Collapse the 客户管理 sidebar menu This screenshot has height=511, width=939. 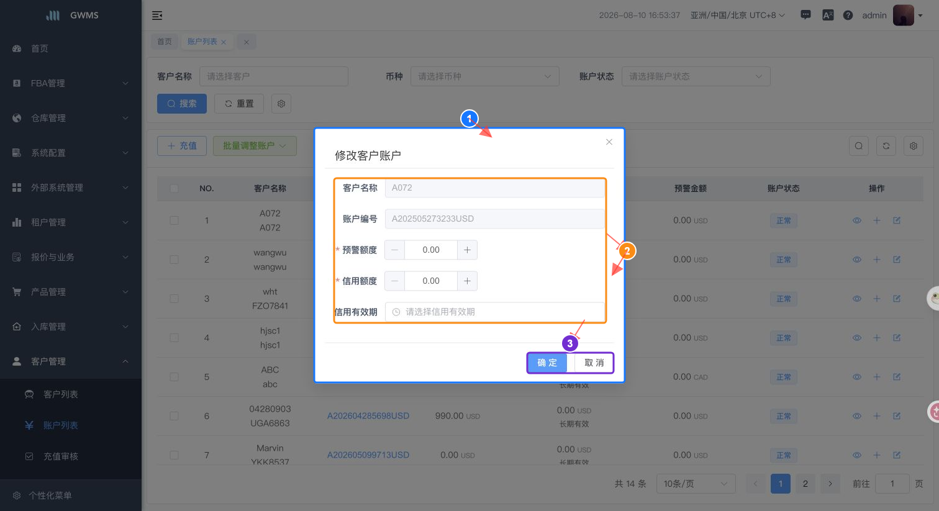pos(71,361)
